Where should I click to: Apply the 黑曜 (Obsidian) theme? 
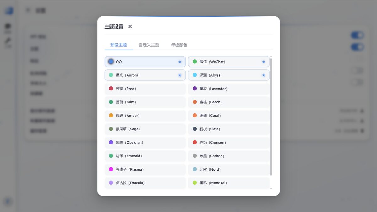(x=145, y=143)
